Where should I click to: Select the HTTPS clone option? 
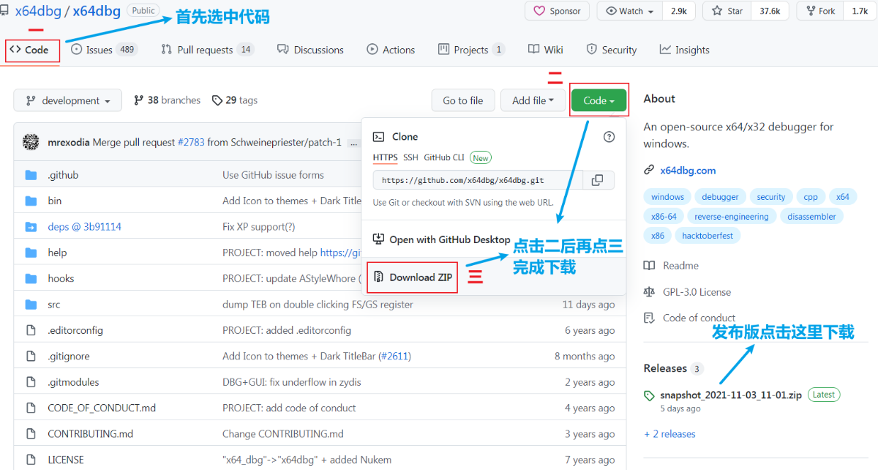386,157
